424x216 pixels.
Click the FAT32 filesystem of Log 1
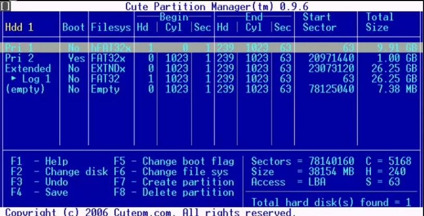(105, 79)
